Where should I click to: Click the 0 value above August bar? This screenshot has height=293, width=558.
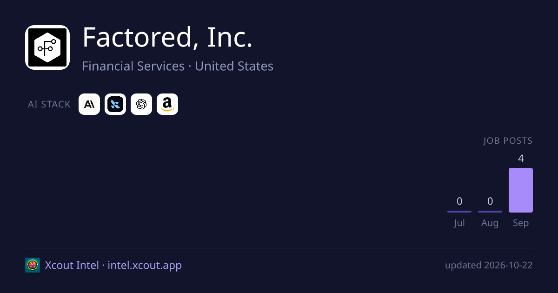490,201
